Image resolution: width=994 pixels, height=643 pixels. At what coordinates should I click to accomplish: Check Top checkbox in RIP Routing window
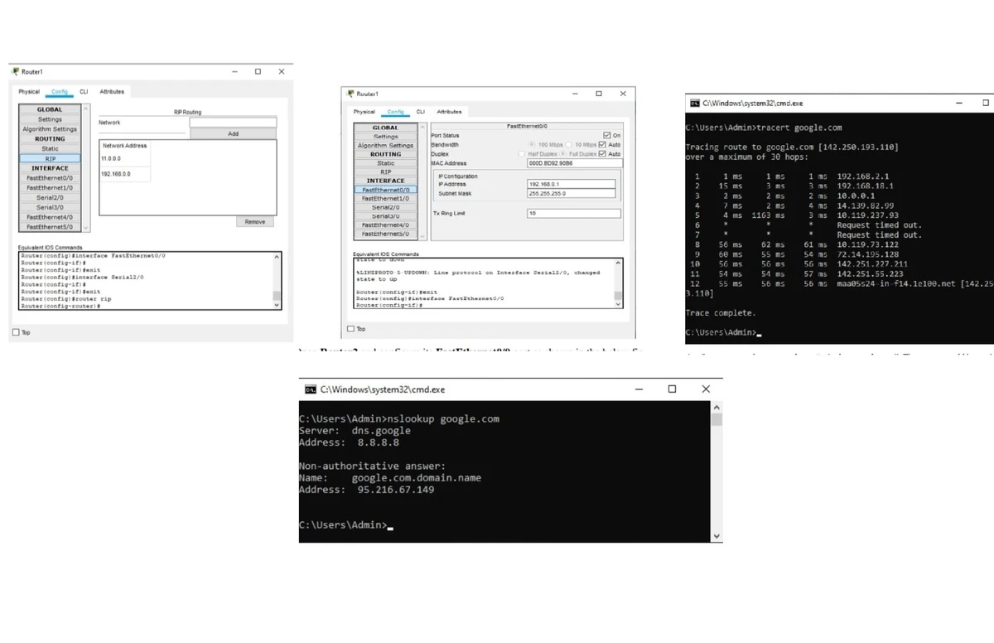point(16,333)
